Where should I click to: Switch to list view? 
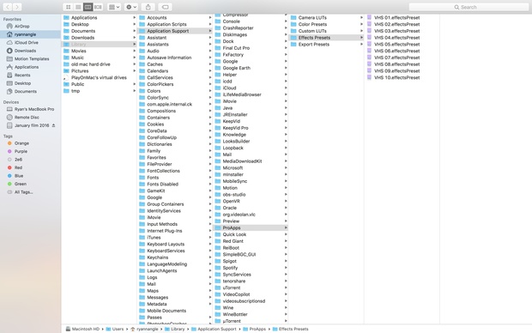coord(78,7)
